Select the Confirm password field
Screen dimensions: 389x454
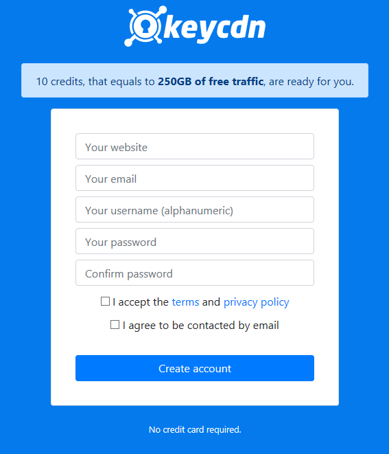[195, 273]
